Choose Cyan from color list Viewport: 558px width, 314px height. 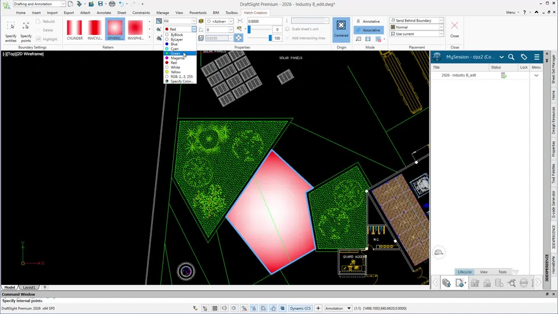click(x=180, y=49)
